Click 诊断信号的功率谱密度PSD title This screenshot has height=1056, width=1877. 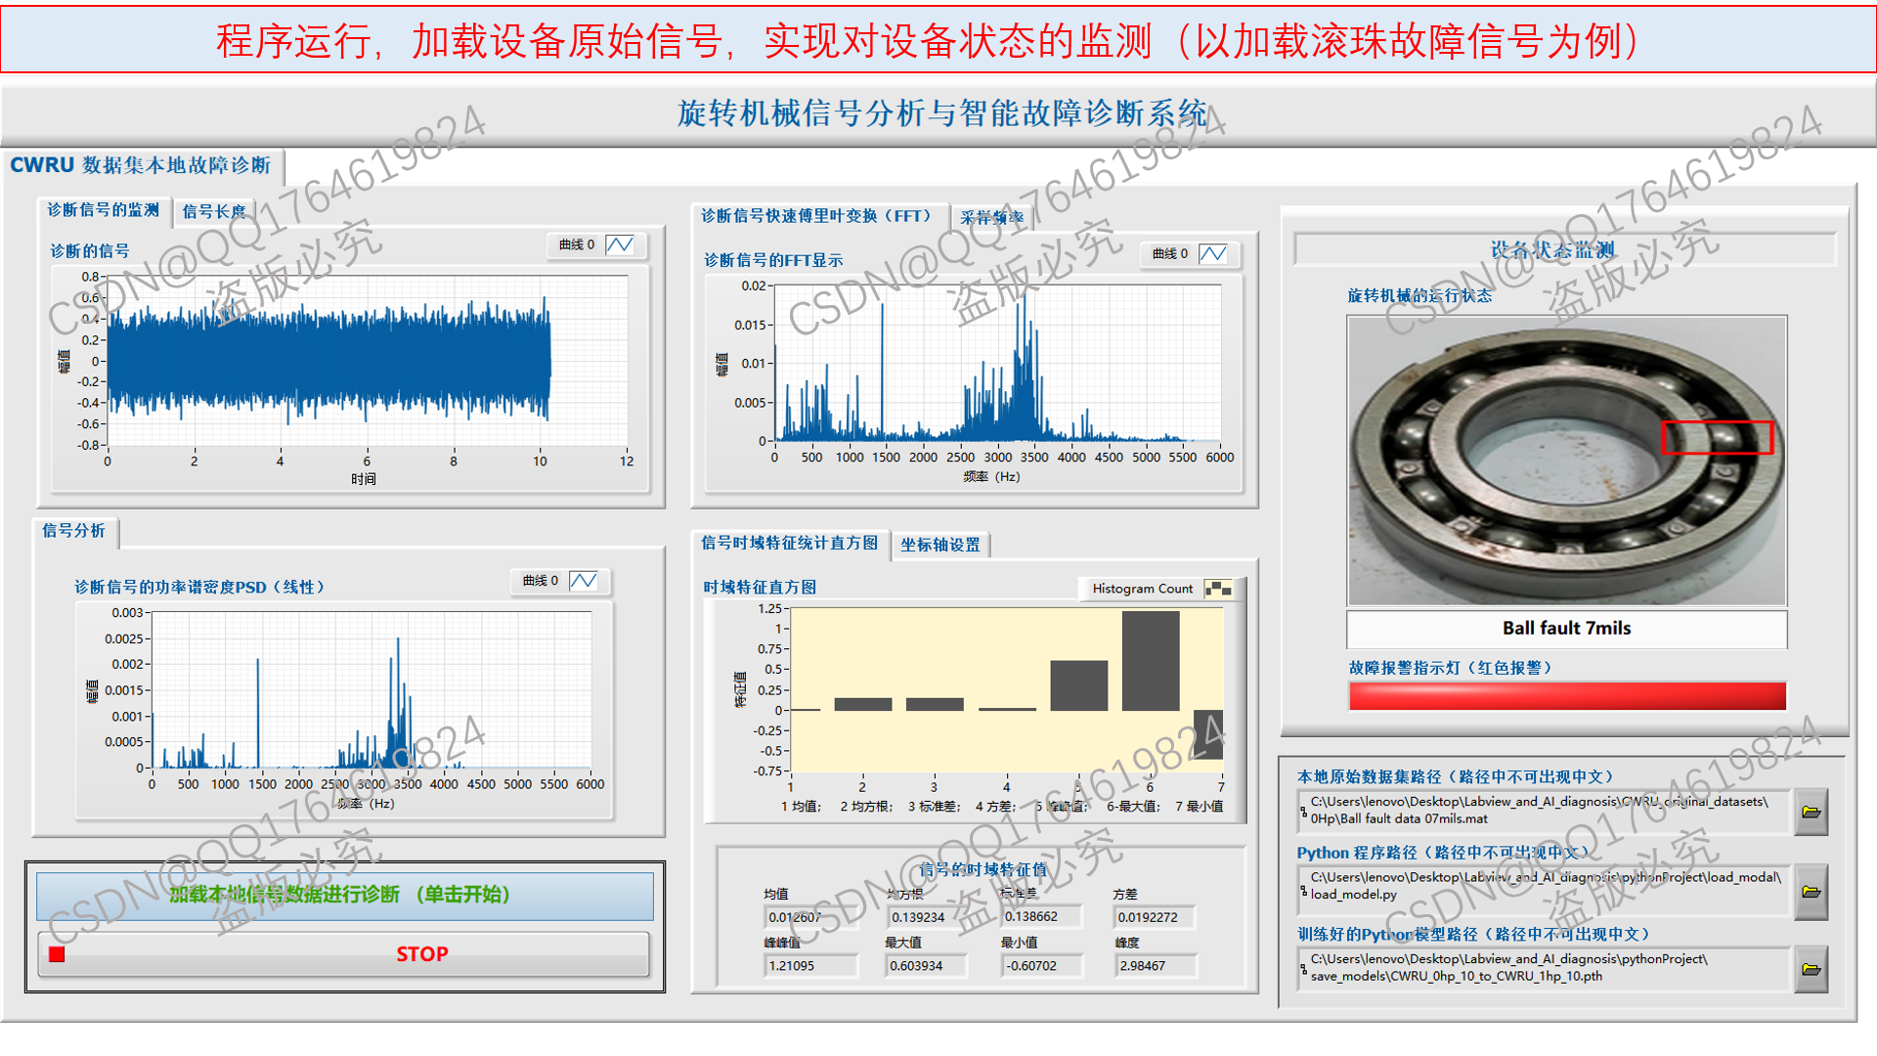[x=199, y=587]
